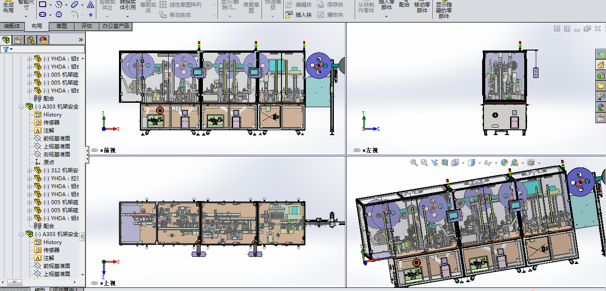
Task: Open Design Library in task pane
Action: pyautogui.click(x=601, y=75)
